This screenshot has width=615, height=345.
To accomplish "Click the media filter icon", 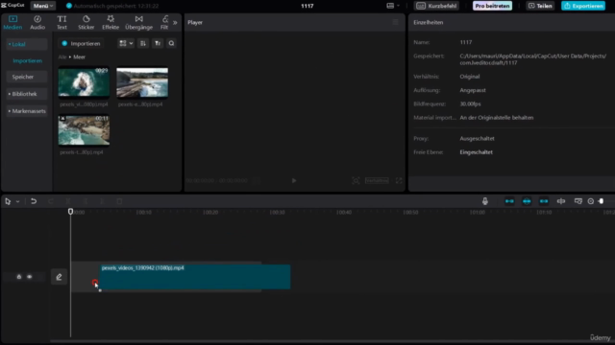I will click(158, 43).
